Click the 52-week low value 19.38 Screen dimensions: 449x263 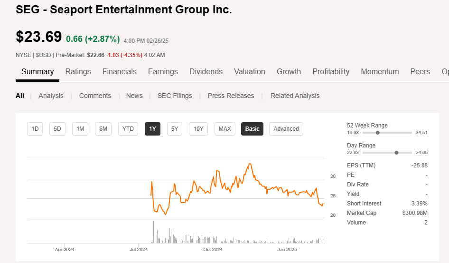(x=353, y=133)
